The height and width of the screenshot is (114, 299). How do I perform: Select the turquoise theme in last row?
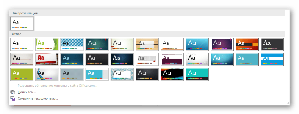(x=197, y=74)
